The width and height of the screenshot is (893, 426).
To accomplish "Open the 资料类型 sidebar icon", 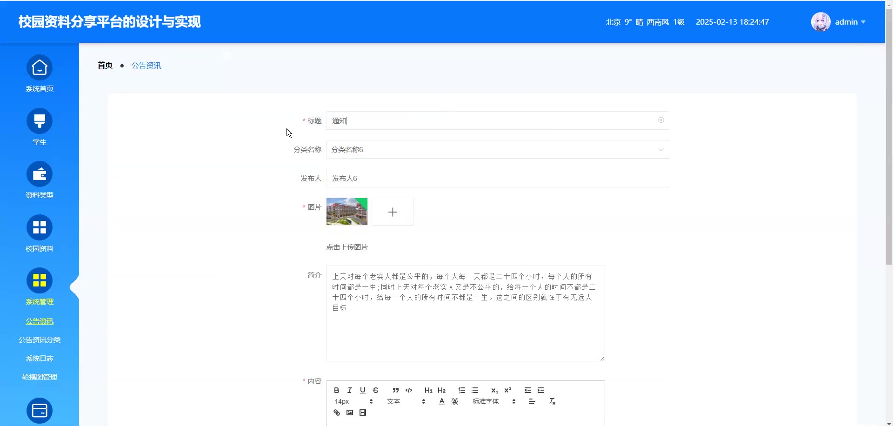I will [40, 174].
